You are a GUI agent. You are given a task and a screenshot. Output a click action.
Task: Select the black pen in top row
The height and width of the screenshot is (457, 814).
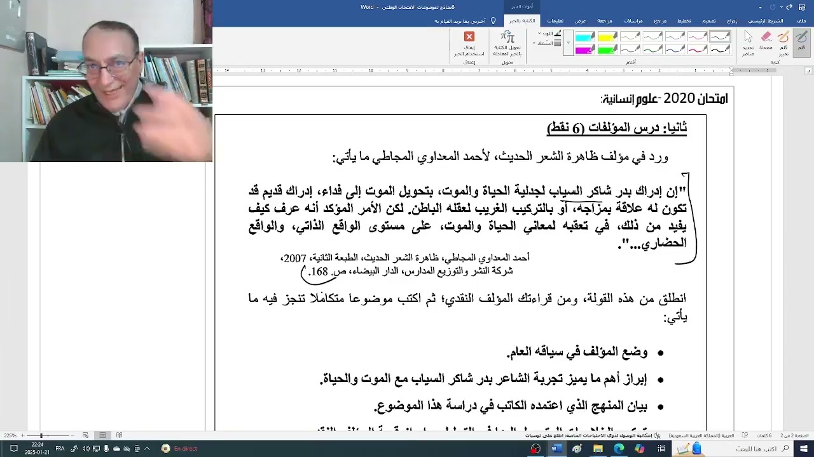click(720, 37)
